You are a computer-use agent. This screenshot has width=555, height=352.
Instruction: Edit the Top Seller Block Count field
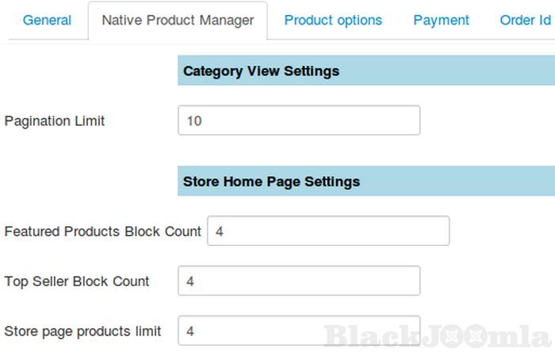[299, 281]
